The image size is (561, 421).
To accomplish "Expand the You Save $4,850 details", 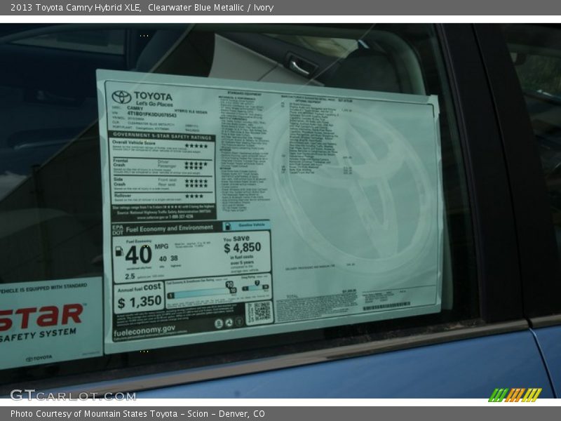I will (243, 245).
